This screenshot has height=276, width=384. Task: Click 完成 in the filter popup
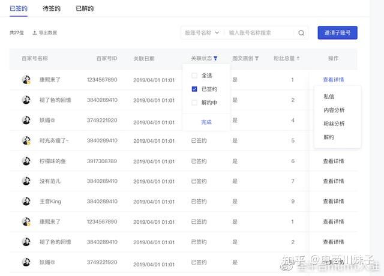tap(206, 122)
